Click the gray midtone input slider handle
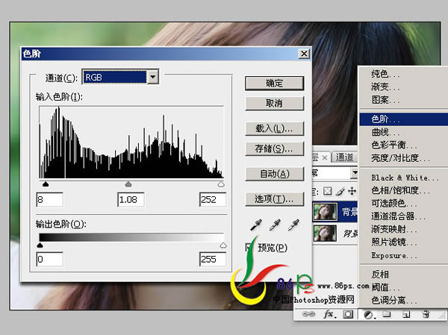 (128, 184)
